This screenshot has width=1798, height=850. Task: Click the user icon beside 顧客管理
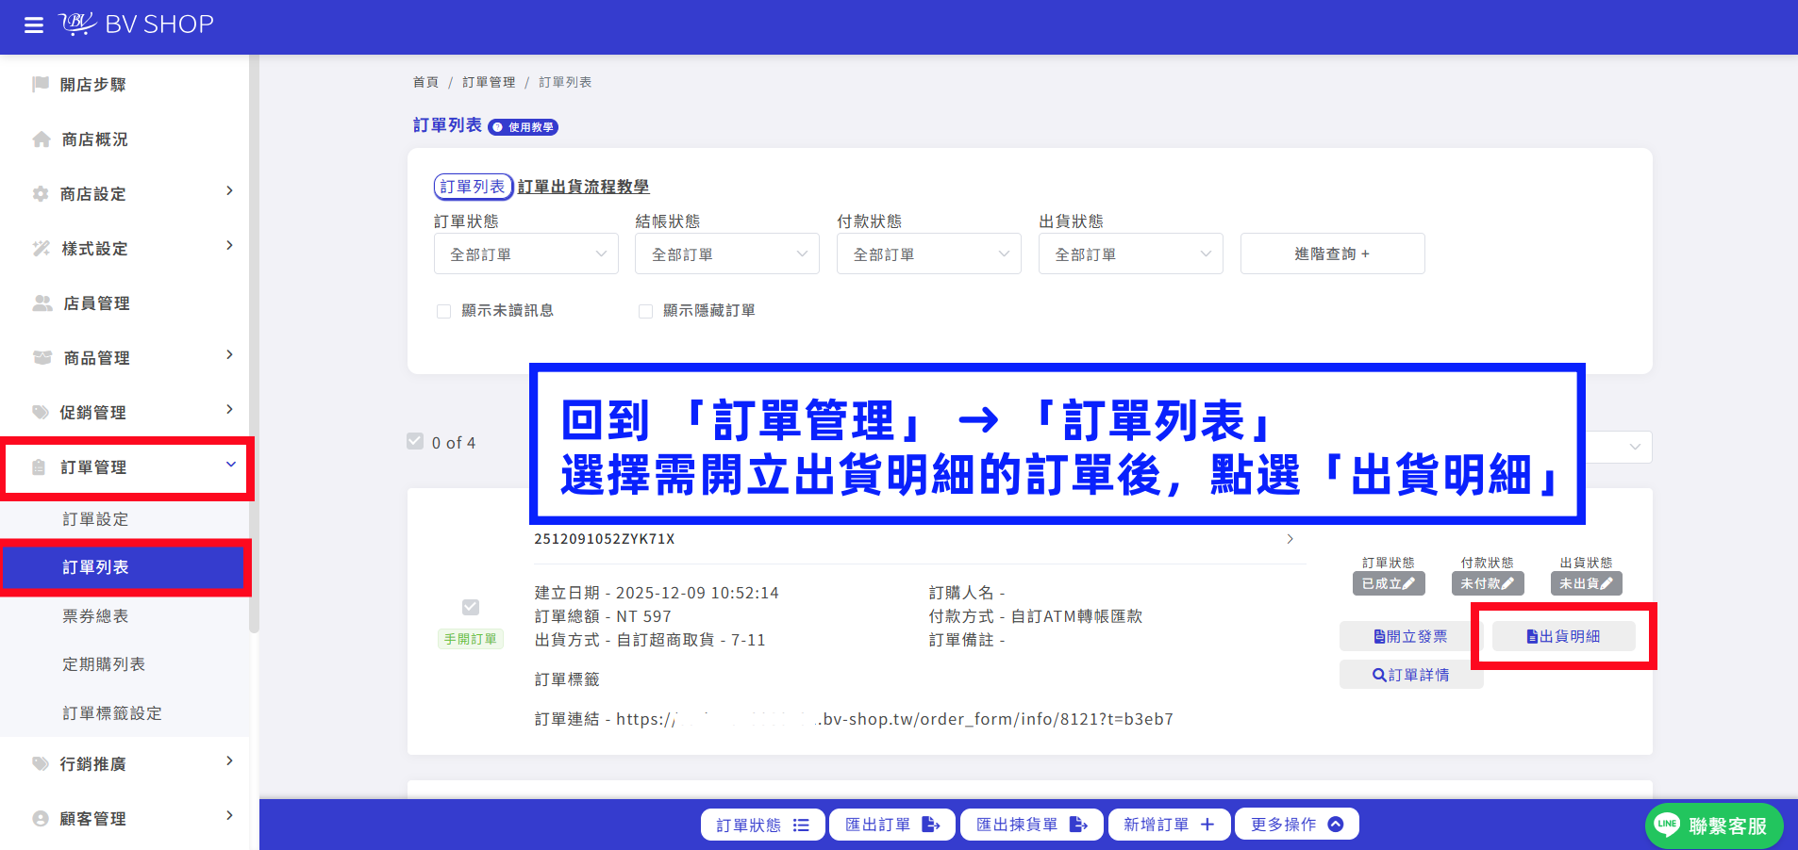coord(41,819)
